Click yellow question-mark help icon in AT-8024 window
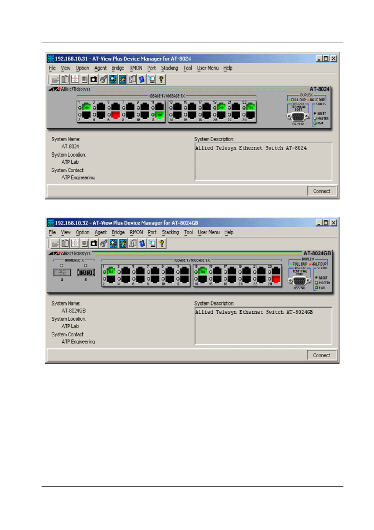This screenshot has width=374, height=530. click(x=161, y=79)
